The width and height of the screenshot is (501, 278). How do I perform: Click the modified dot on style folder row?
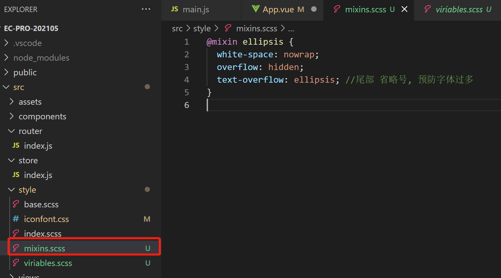(x=147, y=189)
